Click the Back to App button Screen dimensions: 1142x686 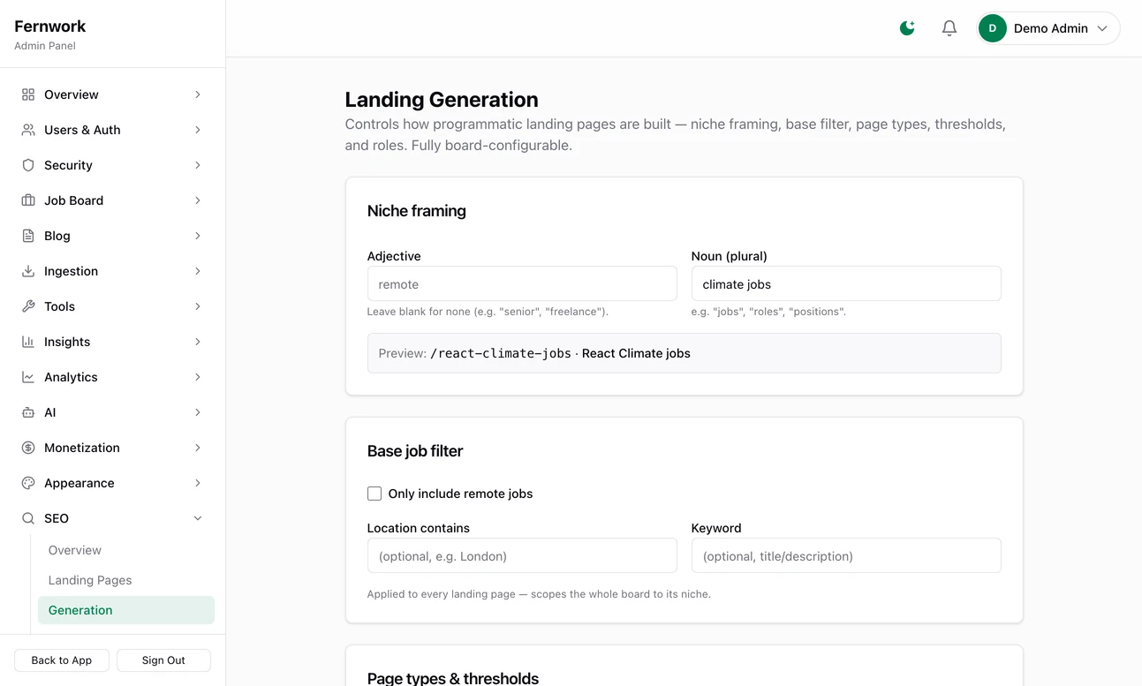coord(62,660)
